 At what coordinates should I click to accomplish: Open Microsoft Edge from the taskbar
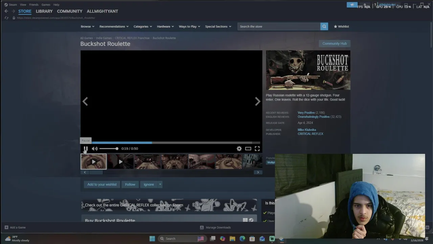click(x=242, y=239)
